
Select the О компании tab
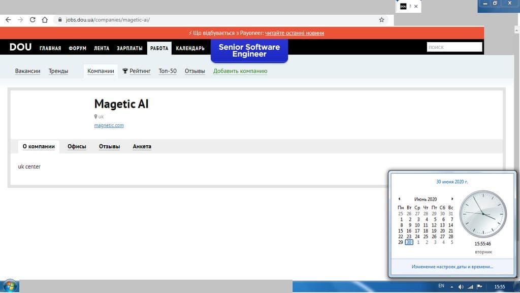[x=39, y=146]
